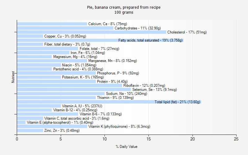Click the blue Copper bar
Screen dimensions: 248x155
click(30, 36)
